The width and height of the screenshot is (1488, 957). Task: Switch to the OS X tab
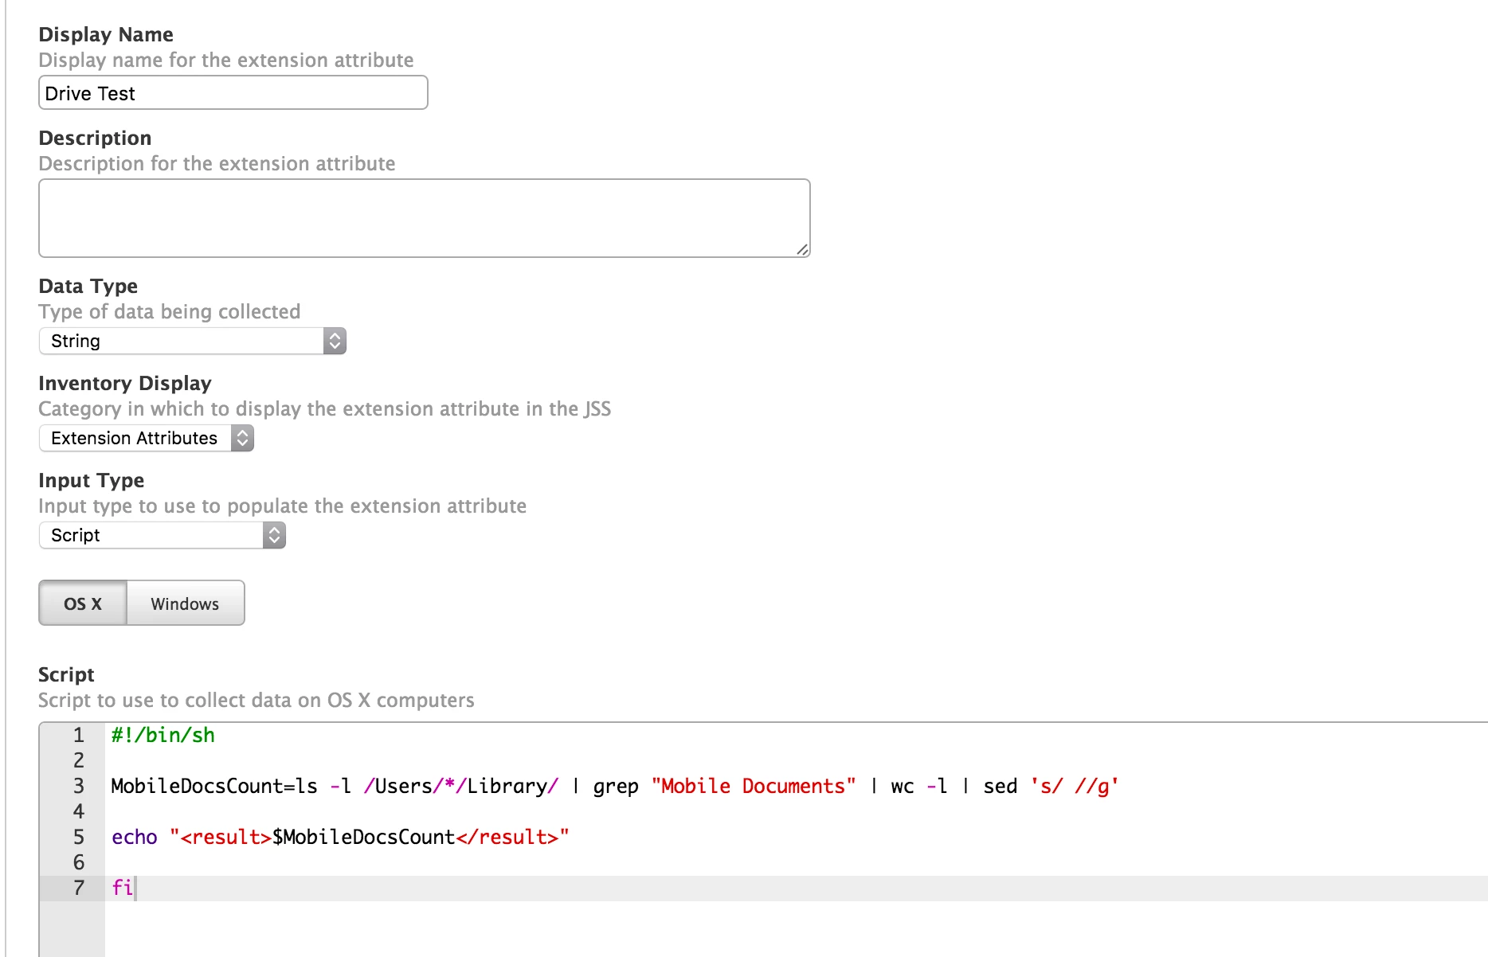click(x=83, y=603)
